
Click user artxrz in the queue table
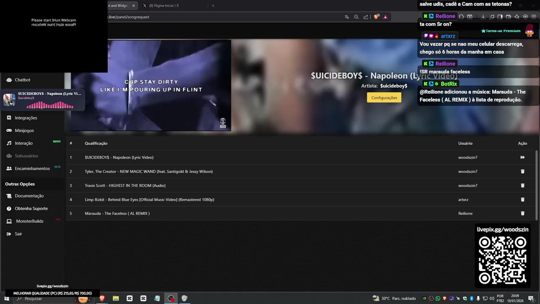click(x=463, y=199)
